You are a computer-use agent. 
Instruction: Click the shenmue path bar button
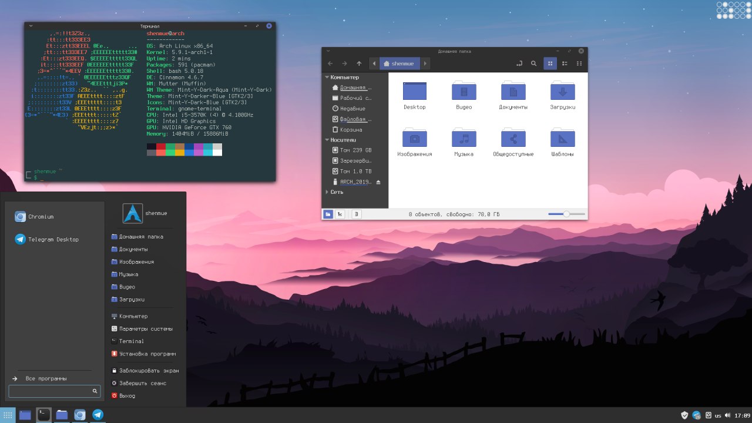pos(399,63)
